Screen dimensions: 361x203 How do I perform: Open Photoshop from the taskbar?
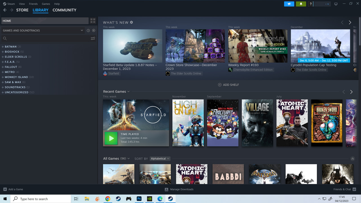point(139,199)
